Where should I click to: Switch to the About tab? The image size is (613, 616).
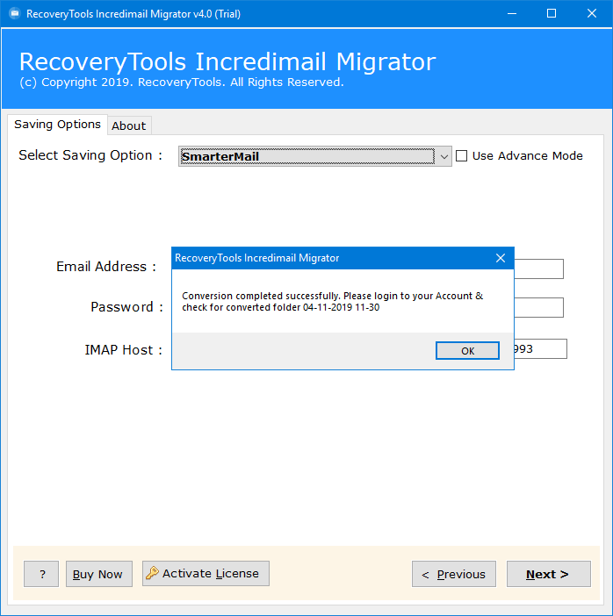[x=128, y=126]
